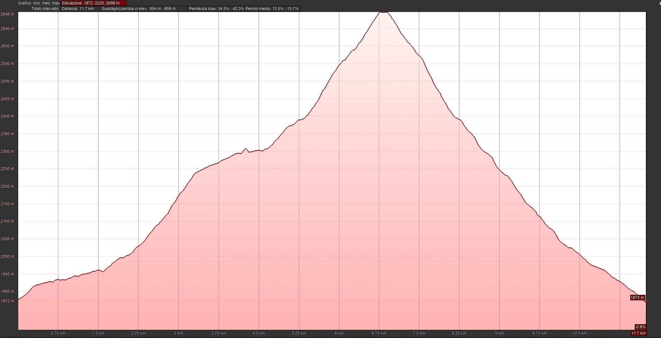Click the 11.7 km distance cursor label
This screenshot has height=338, width=661.
[x=639, y=333]
